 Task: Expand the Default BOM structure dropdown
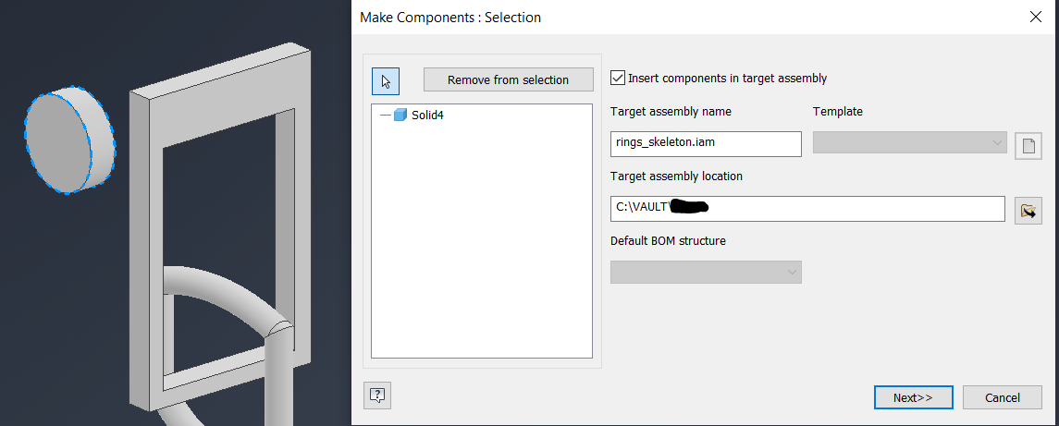(x=706, y=272)
